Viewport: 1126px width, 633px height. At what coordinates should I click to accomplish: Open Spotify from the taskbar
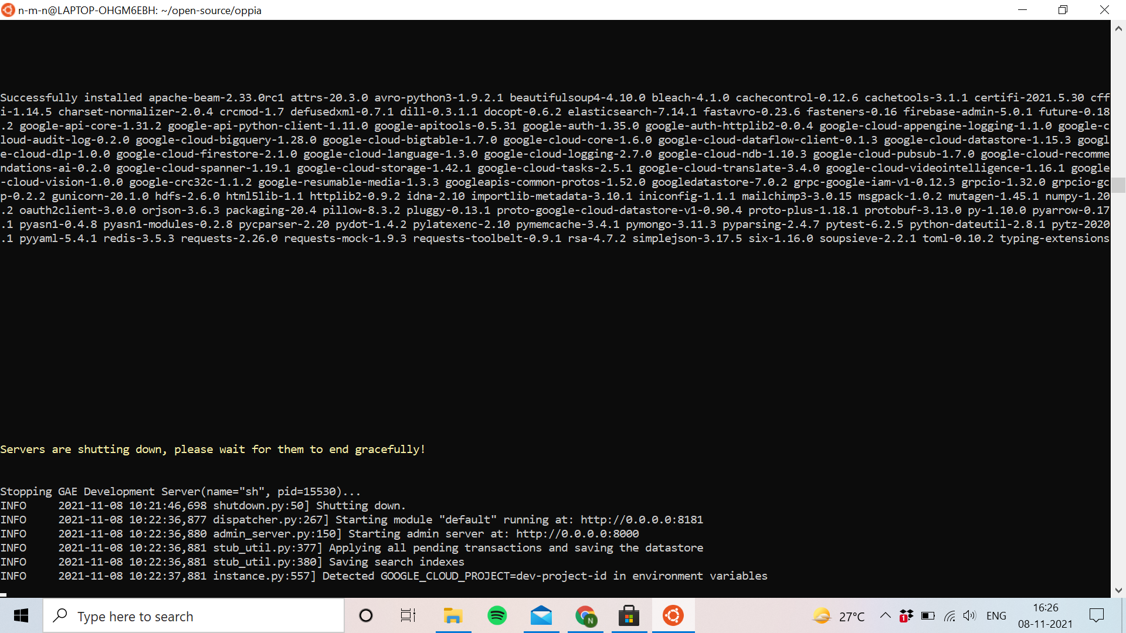coord(497,615)
